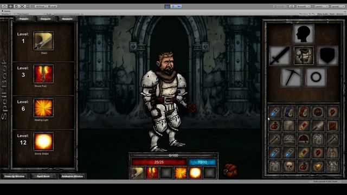Select the skull item in inventory
This screenshot has height=195, width=347.
[289, 166]
